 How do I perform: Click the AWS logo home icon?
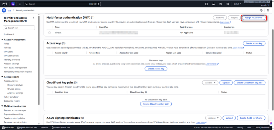5,4
